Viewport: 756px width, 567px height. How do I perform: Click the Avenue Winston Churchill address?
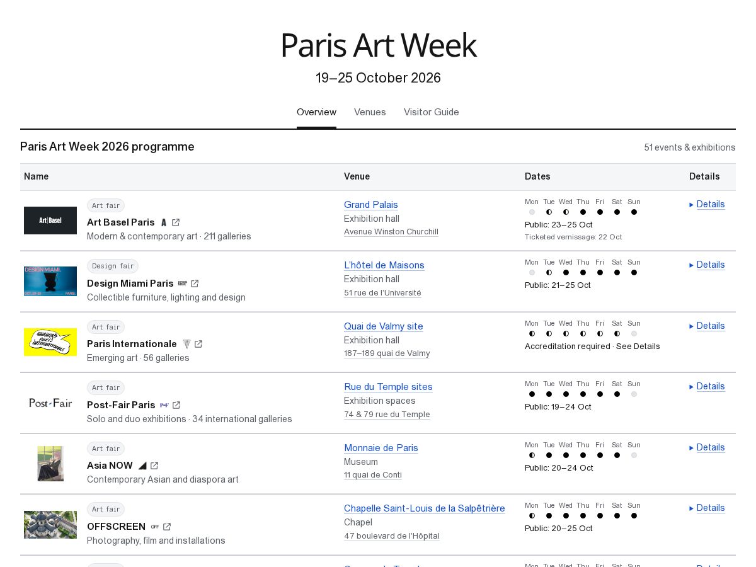(391, 232)
